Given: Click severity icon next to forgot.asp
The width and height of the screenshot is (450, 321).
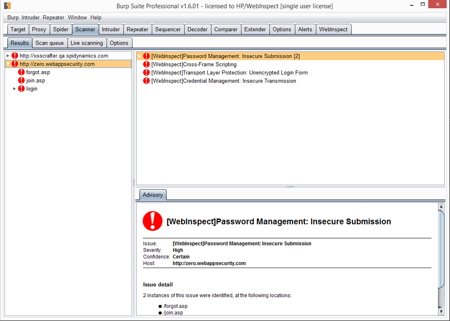Looking at the screenshot, I should click(21, 72).
